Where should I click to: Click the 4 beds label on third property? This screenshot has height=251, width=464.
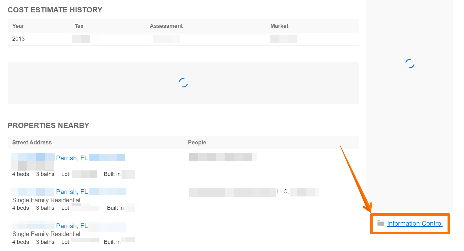click(21, 242)
